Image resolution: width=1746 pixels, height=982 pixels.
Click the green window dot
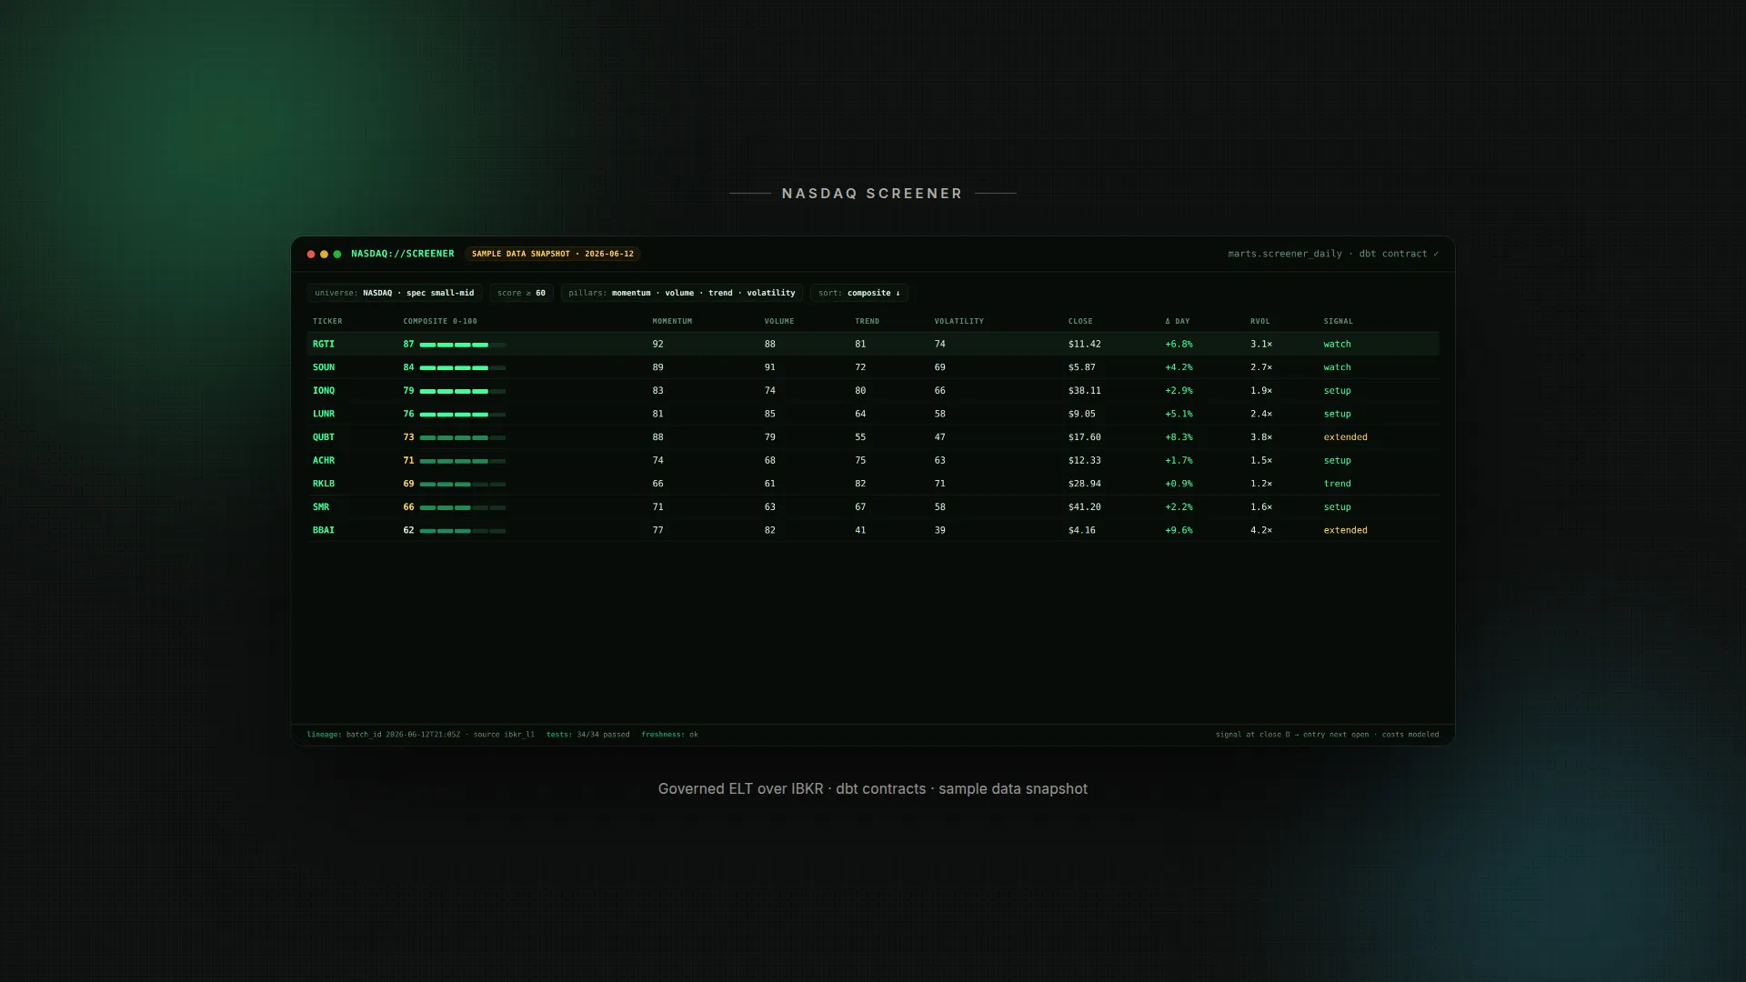pos(337,255)
